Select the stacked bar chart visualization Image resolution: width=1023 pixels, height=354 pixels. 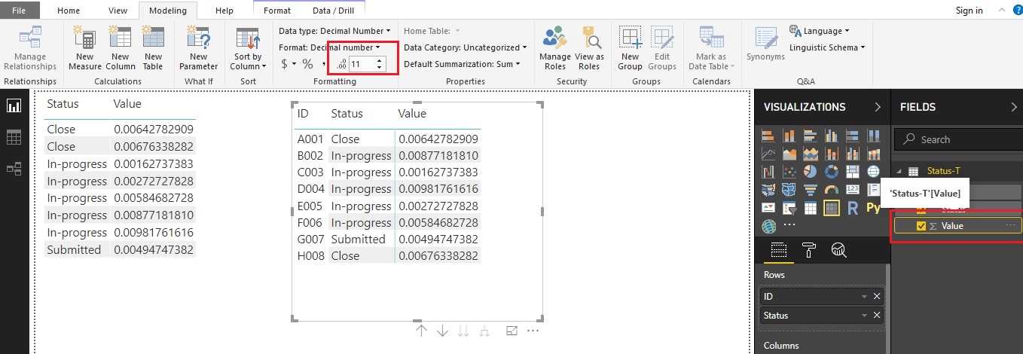(x=768, y=136)
